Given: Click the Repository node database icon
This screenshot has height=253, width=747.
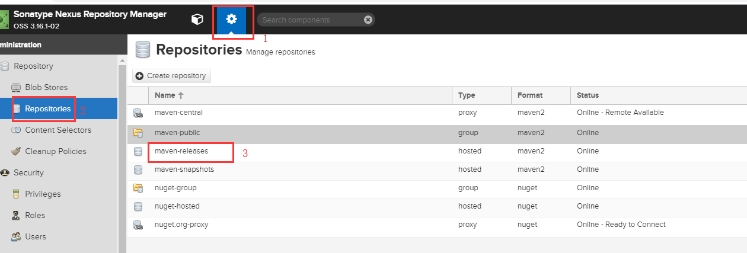Looking at the screenshot, I should 5,66.
